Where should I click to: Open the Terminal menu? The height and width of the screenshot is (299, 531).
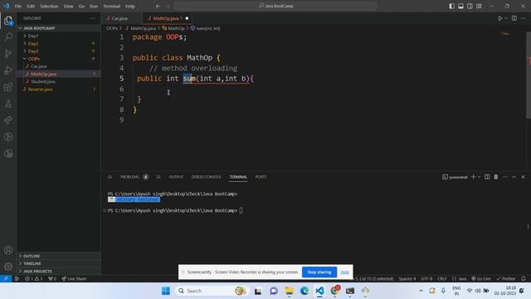[112, 6]
